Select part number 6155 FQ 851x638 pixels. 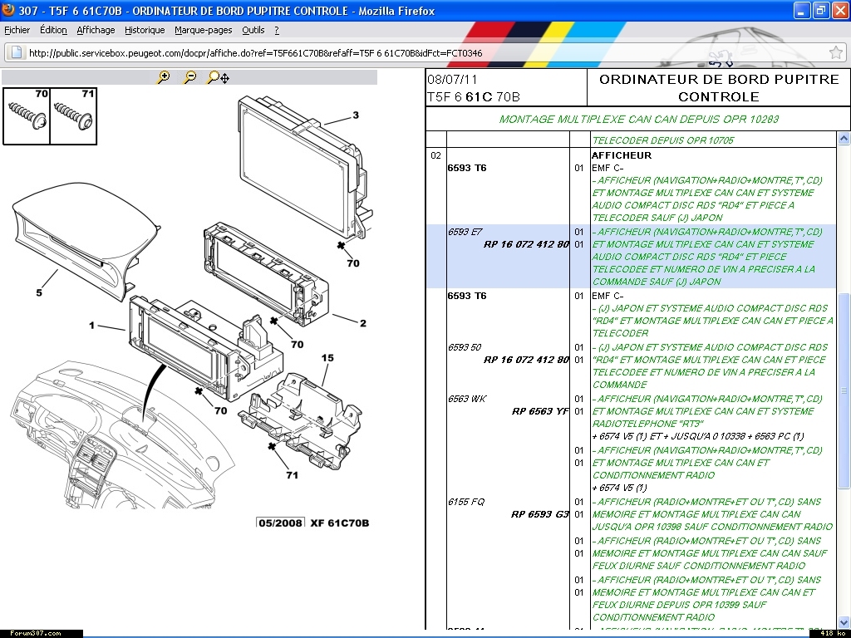[466, 502]
